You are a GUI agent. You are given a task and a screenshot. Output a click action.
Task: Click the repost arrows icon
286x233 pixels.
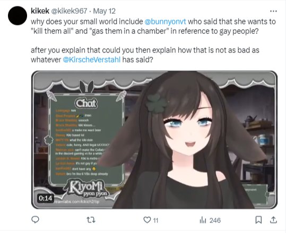91,220
